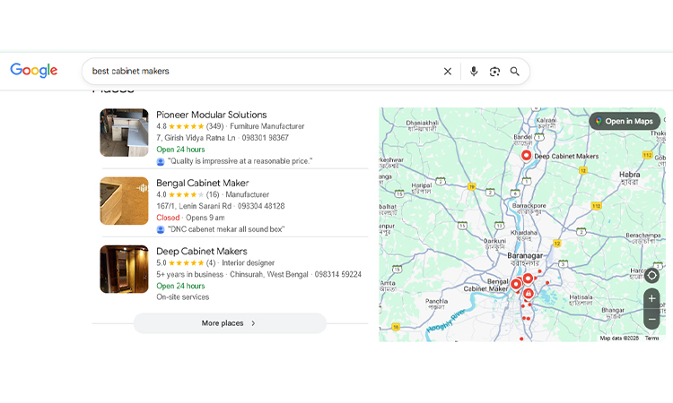Click the Deep Cabinet Makers photo
This screenshot has height=403, width=673.
pyautogui.click(x=124, y=269)
